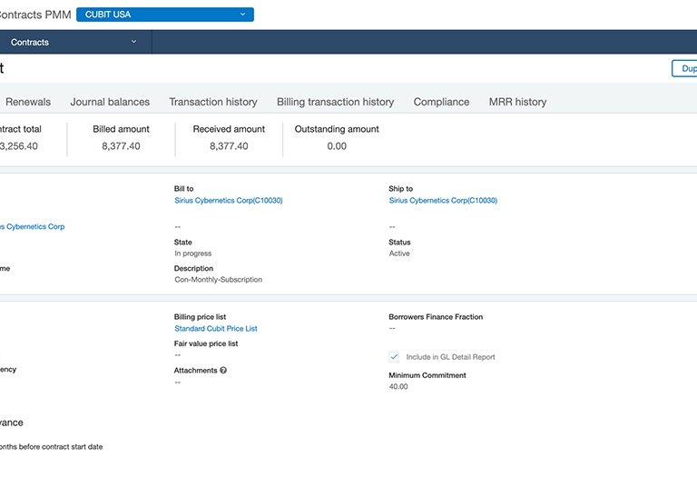Select the Billed amount value 8,377.40
This screenshot has width=697, height=487.
click(121, 146)
